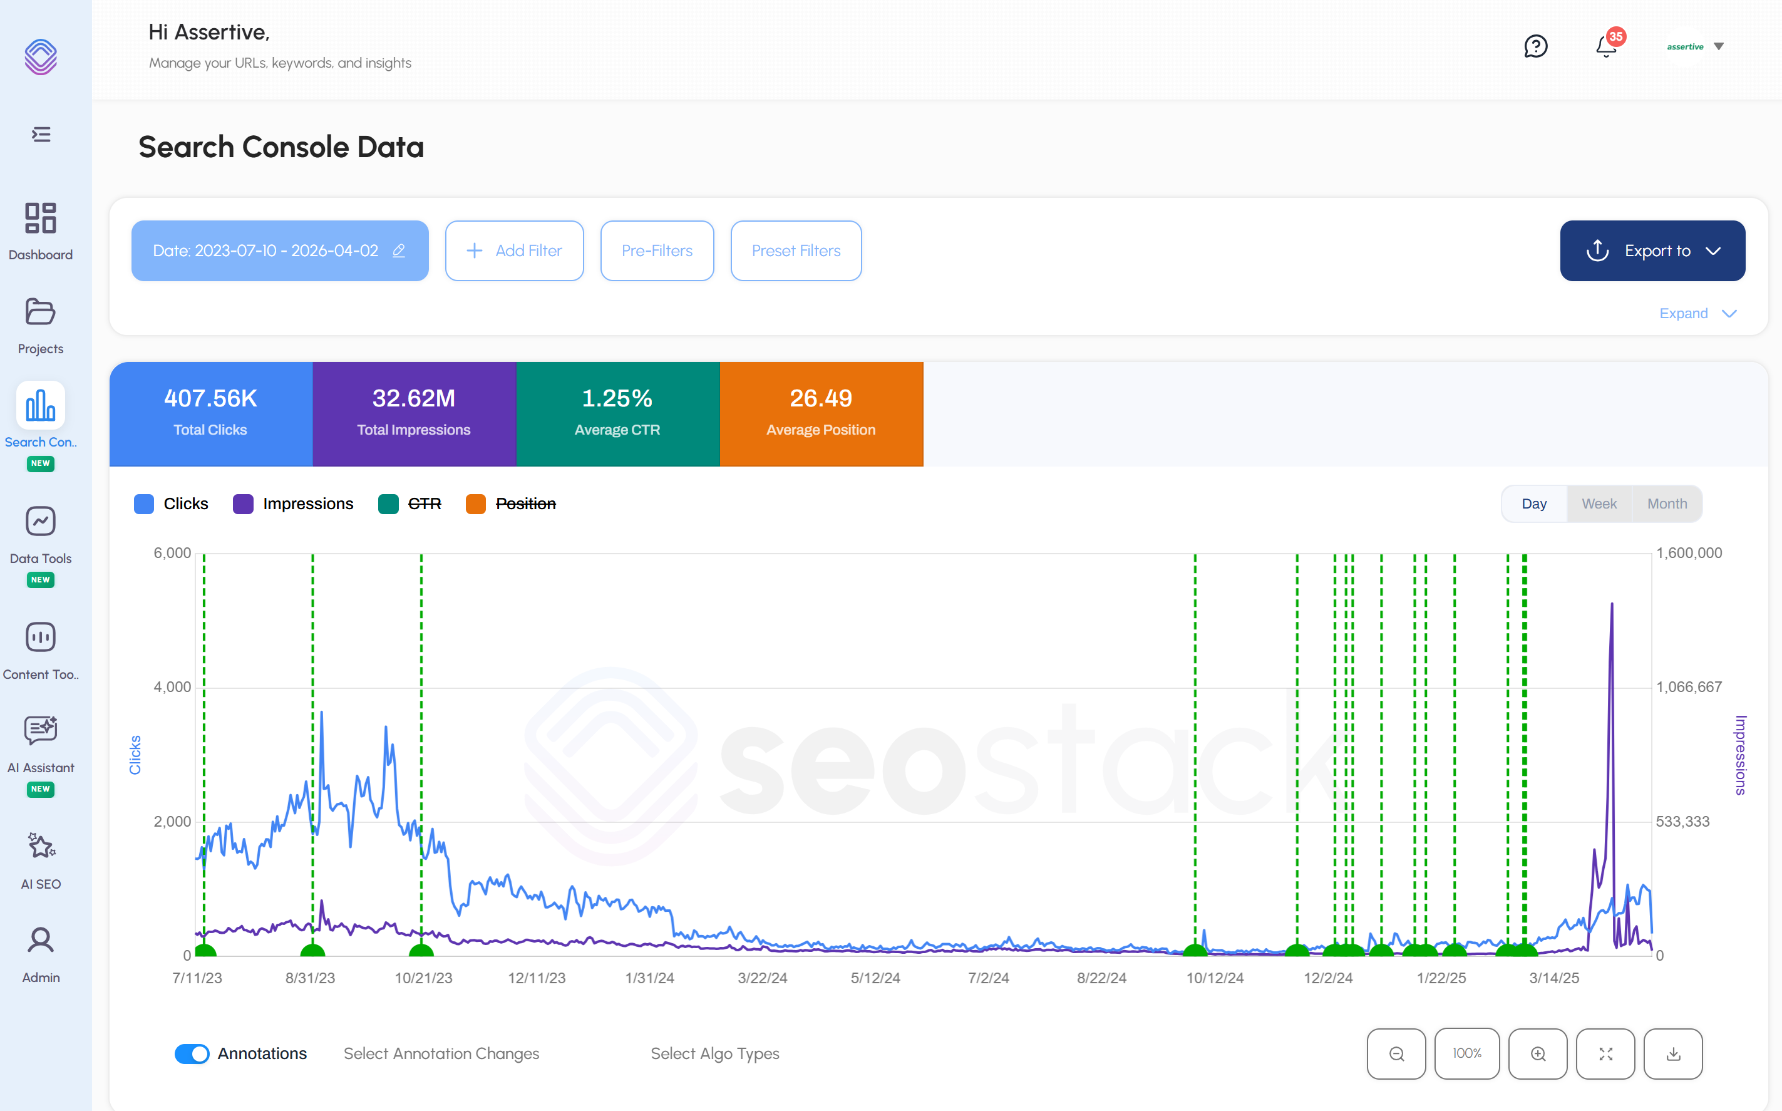This screenshot has height=1111, width=1782.
Task: Click the Clicks blue color swatch
Action: 144,504
